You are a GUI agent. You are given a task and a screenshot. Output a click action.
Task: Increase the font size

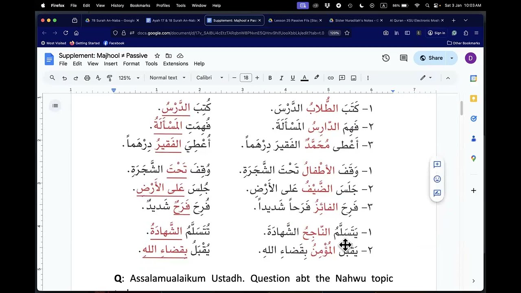click(257, 78)
